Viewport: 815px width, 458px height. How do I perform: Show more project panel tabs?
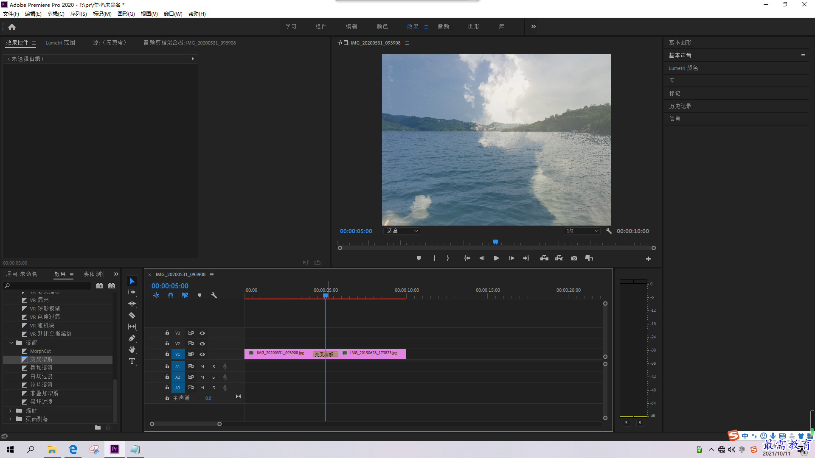[116, 274]
